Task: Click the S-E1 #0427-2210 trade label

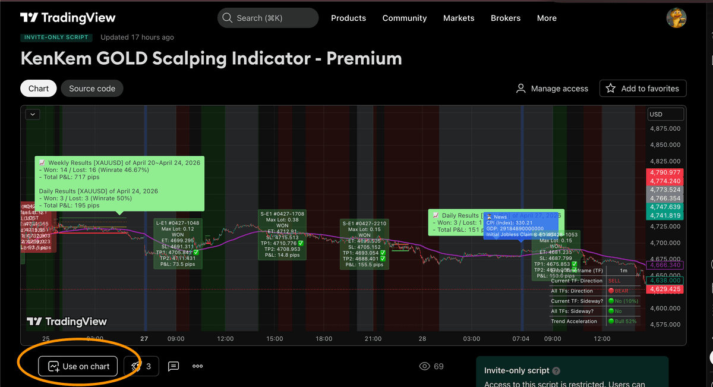Action: tap(364, 244)
